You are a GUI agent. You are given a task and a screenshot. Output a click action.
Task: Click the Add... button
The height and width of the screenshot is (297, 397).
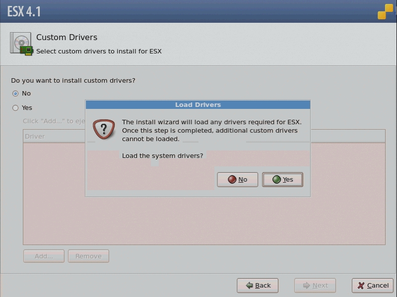pos(44,256)
